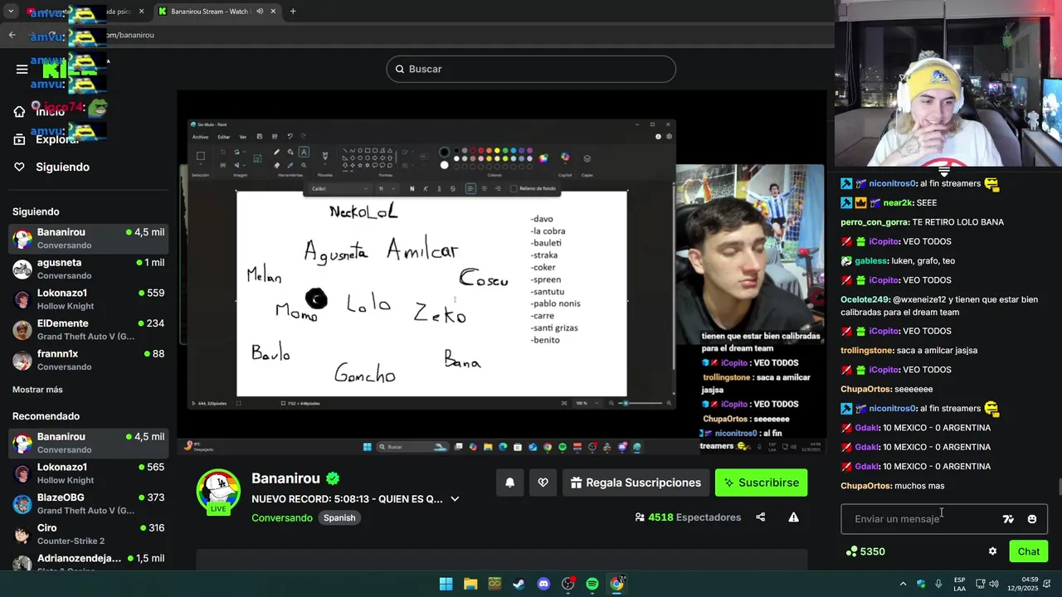The image size is (1062, 597).
Task: Expand the stream title chevron
Action: (x=455, y=499)
